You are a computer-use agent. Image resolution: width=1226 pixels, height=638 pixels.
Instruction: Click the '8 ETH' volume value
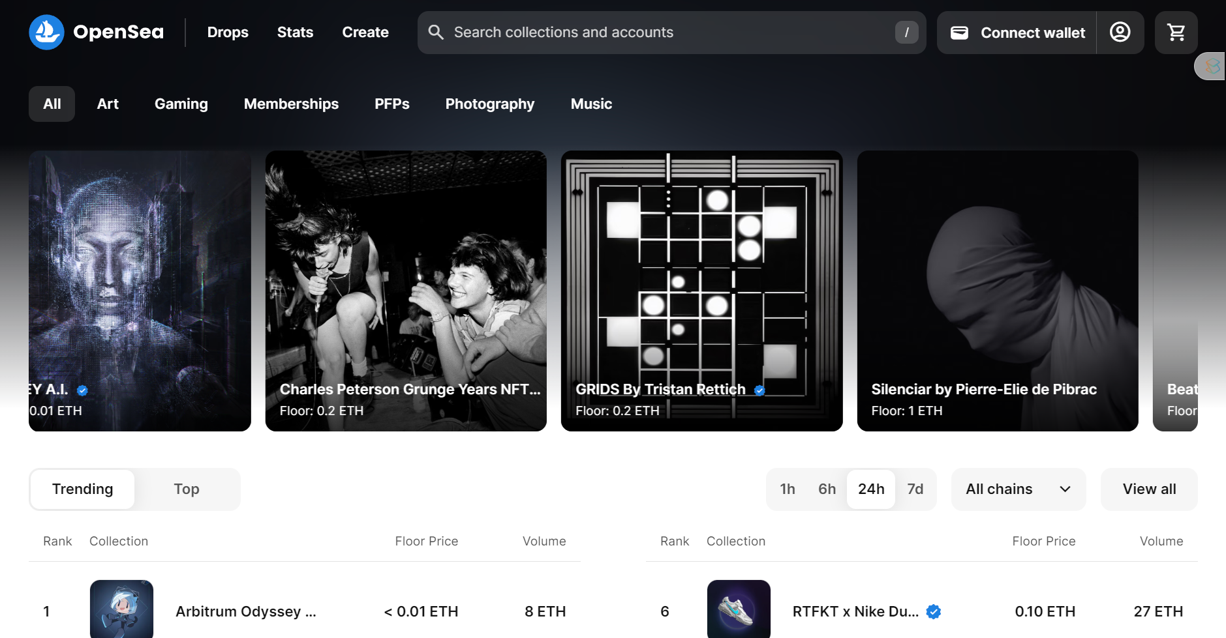pyautogui.click(x=545, y=611)
